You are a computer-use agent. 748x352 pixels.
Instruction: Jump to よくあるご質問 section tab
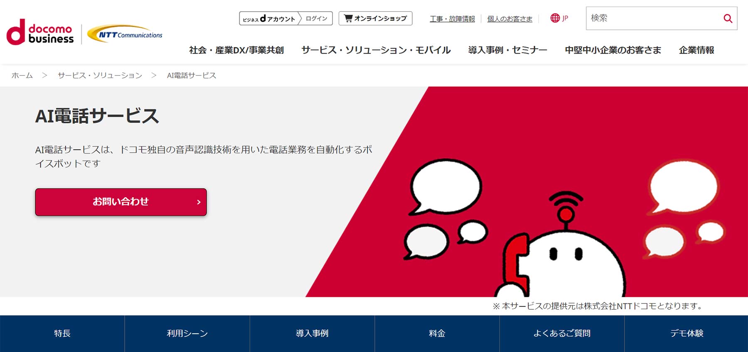tap(562, 333)
